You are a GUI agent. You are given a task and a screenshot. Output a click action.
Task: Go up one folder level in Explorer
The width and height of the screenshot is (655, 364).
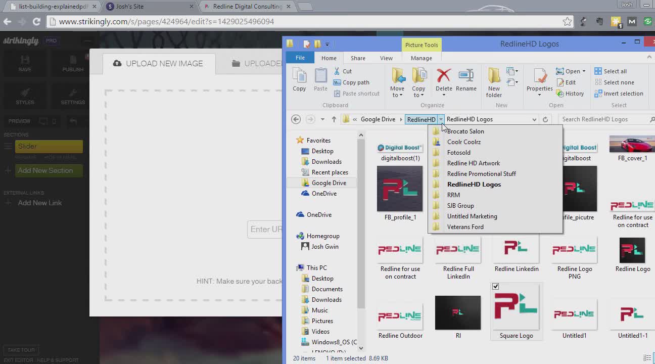click(334, 119)
